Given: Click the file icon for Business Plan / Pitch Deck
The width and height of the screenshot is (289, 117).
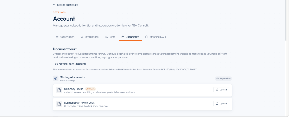Looking at the screenshot, I should [x=59, y=104].
